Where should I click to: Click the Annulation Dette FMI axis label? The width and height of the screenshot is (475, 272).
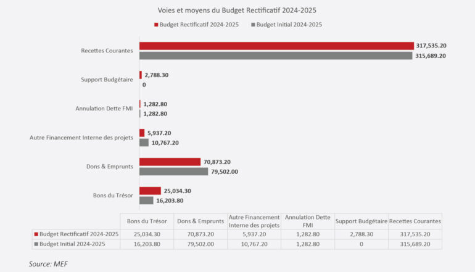(x=104, y=109)
